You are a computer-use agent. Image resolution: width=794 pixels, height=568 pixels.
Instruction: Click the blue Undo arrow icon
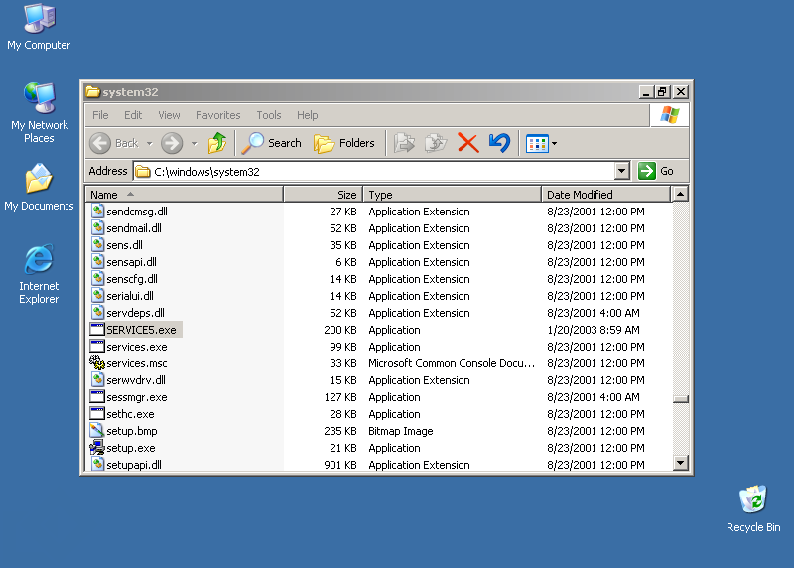point(499,143)
